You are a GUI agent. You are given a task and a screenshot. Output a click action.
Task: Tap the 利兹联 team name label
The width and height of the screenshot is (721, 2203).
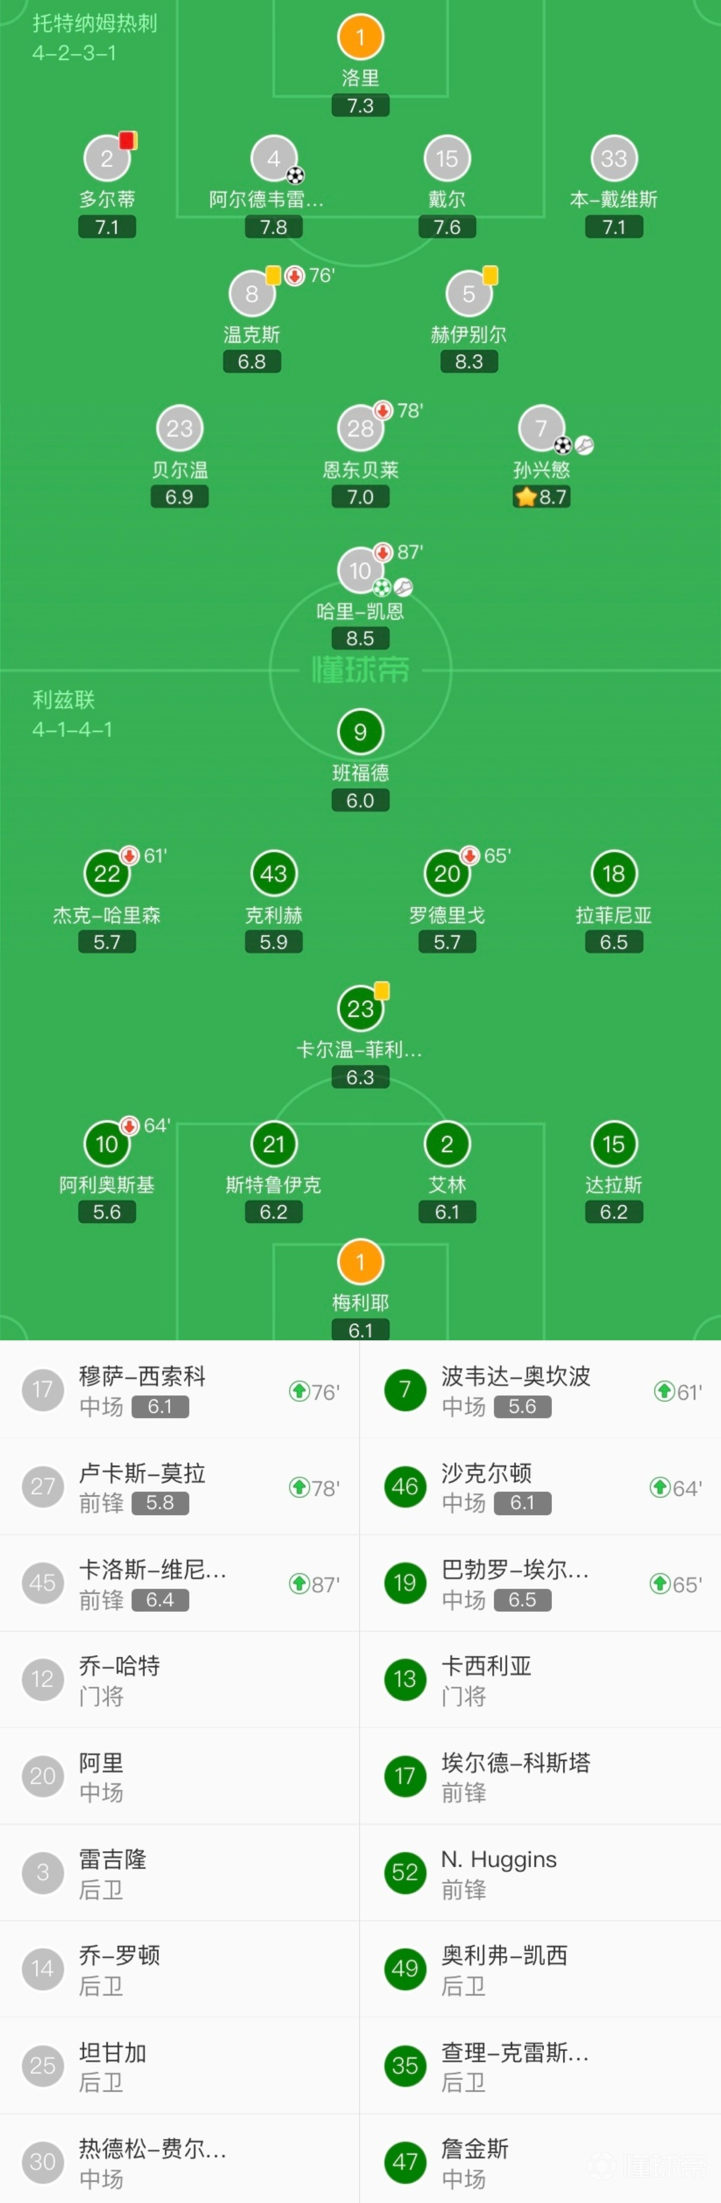coord(63,699)
